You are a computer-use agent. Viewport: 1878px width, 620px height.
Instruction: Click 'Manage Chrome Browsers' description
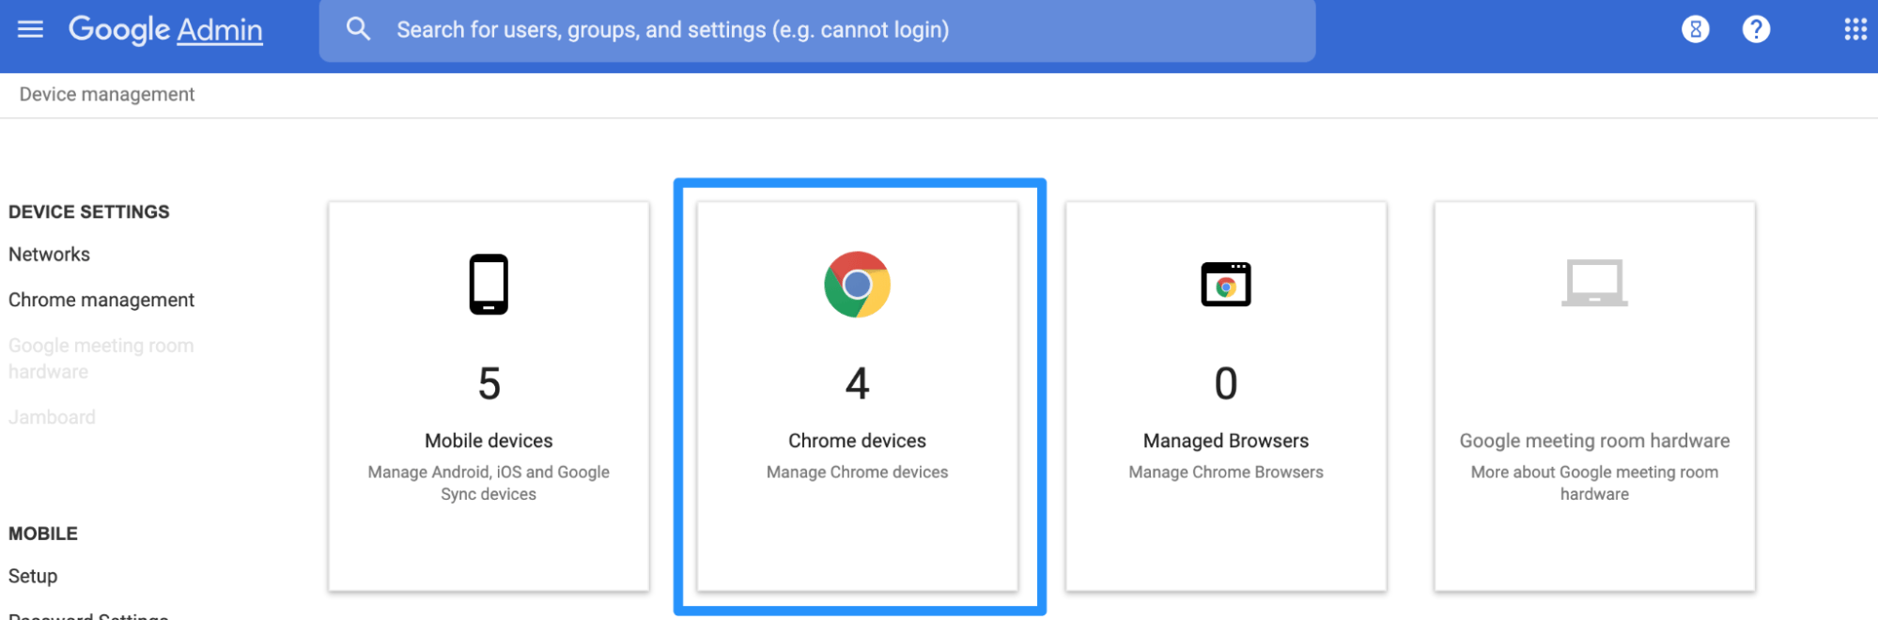[1226, 473]
